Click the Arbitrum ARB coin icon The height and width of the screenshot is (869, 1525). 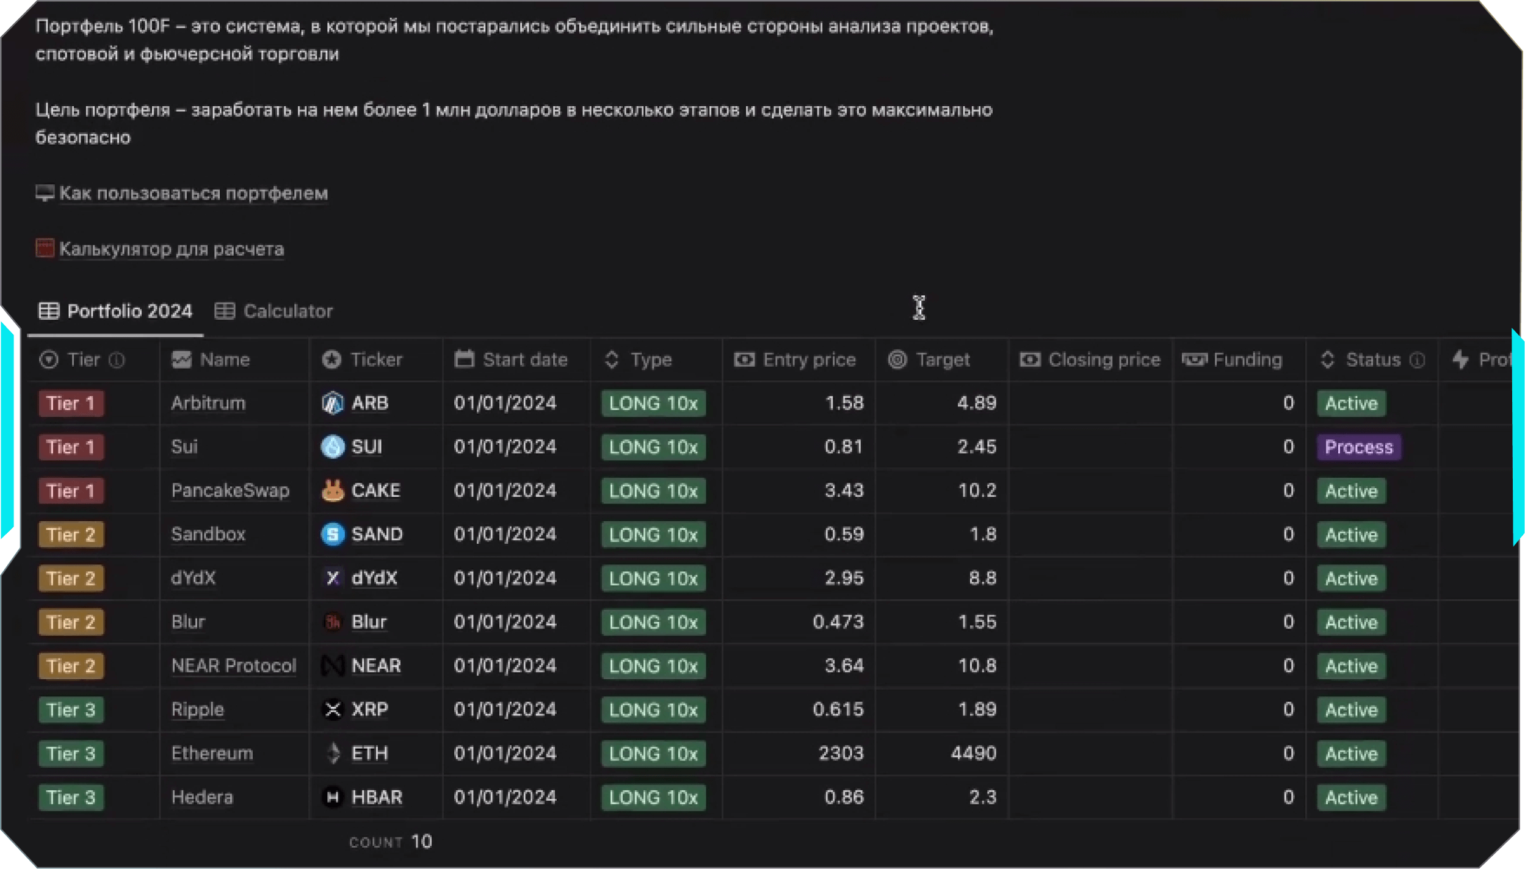(333, 403)
